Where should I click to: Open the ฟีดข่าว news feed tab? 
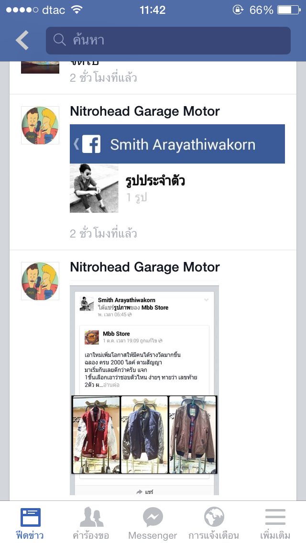[30, 523]
